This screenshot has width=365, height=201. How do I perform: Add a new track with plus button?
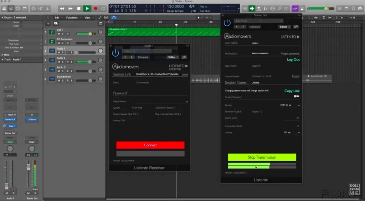48,24
